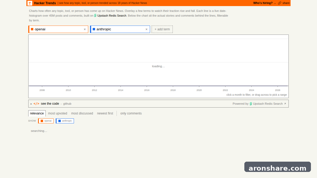The height and width of the screenshot is (178, 317).
Task: Open the Hacker Trends title link
Action: [x=45, y=3]
